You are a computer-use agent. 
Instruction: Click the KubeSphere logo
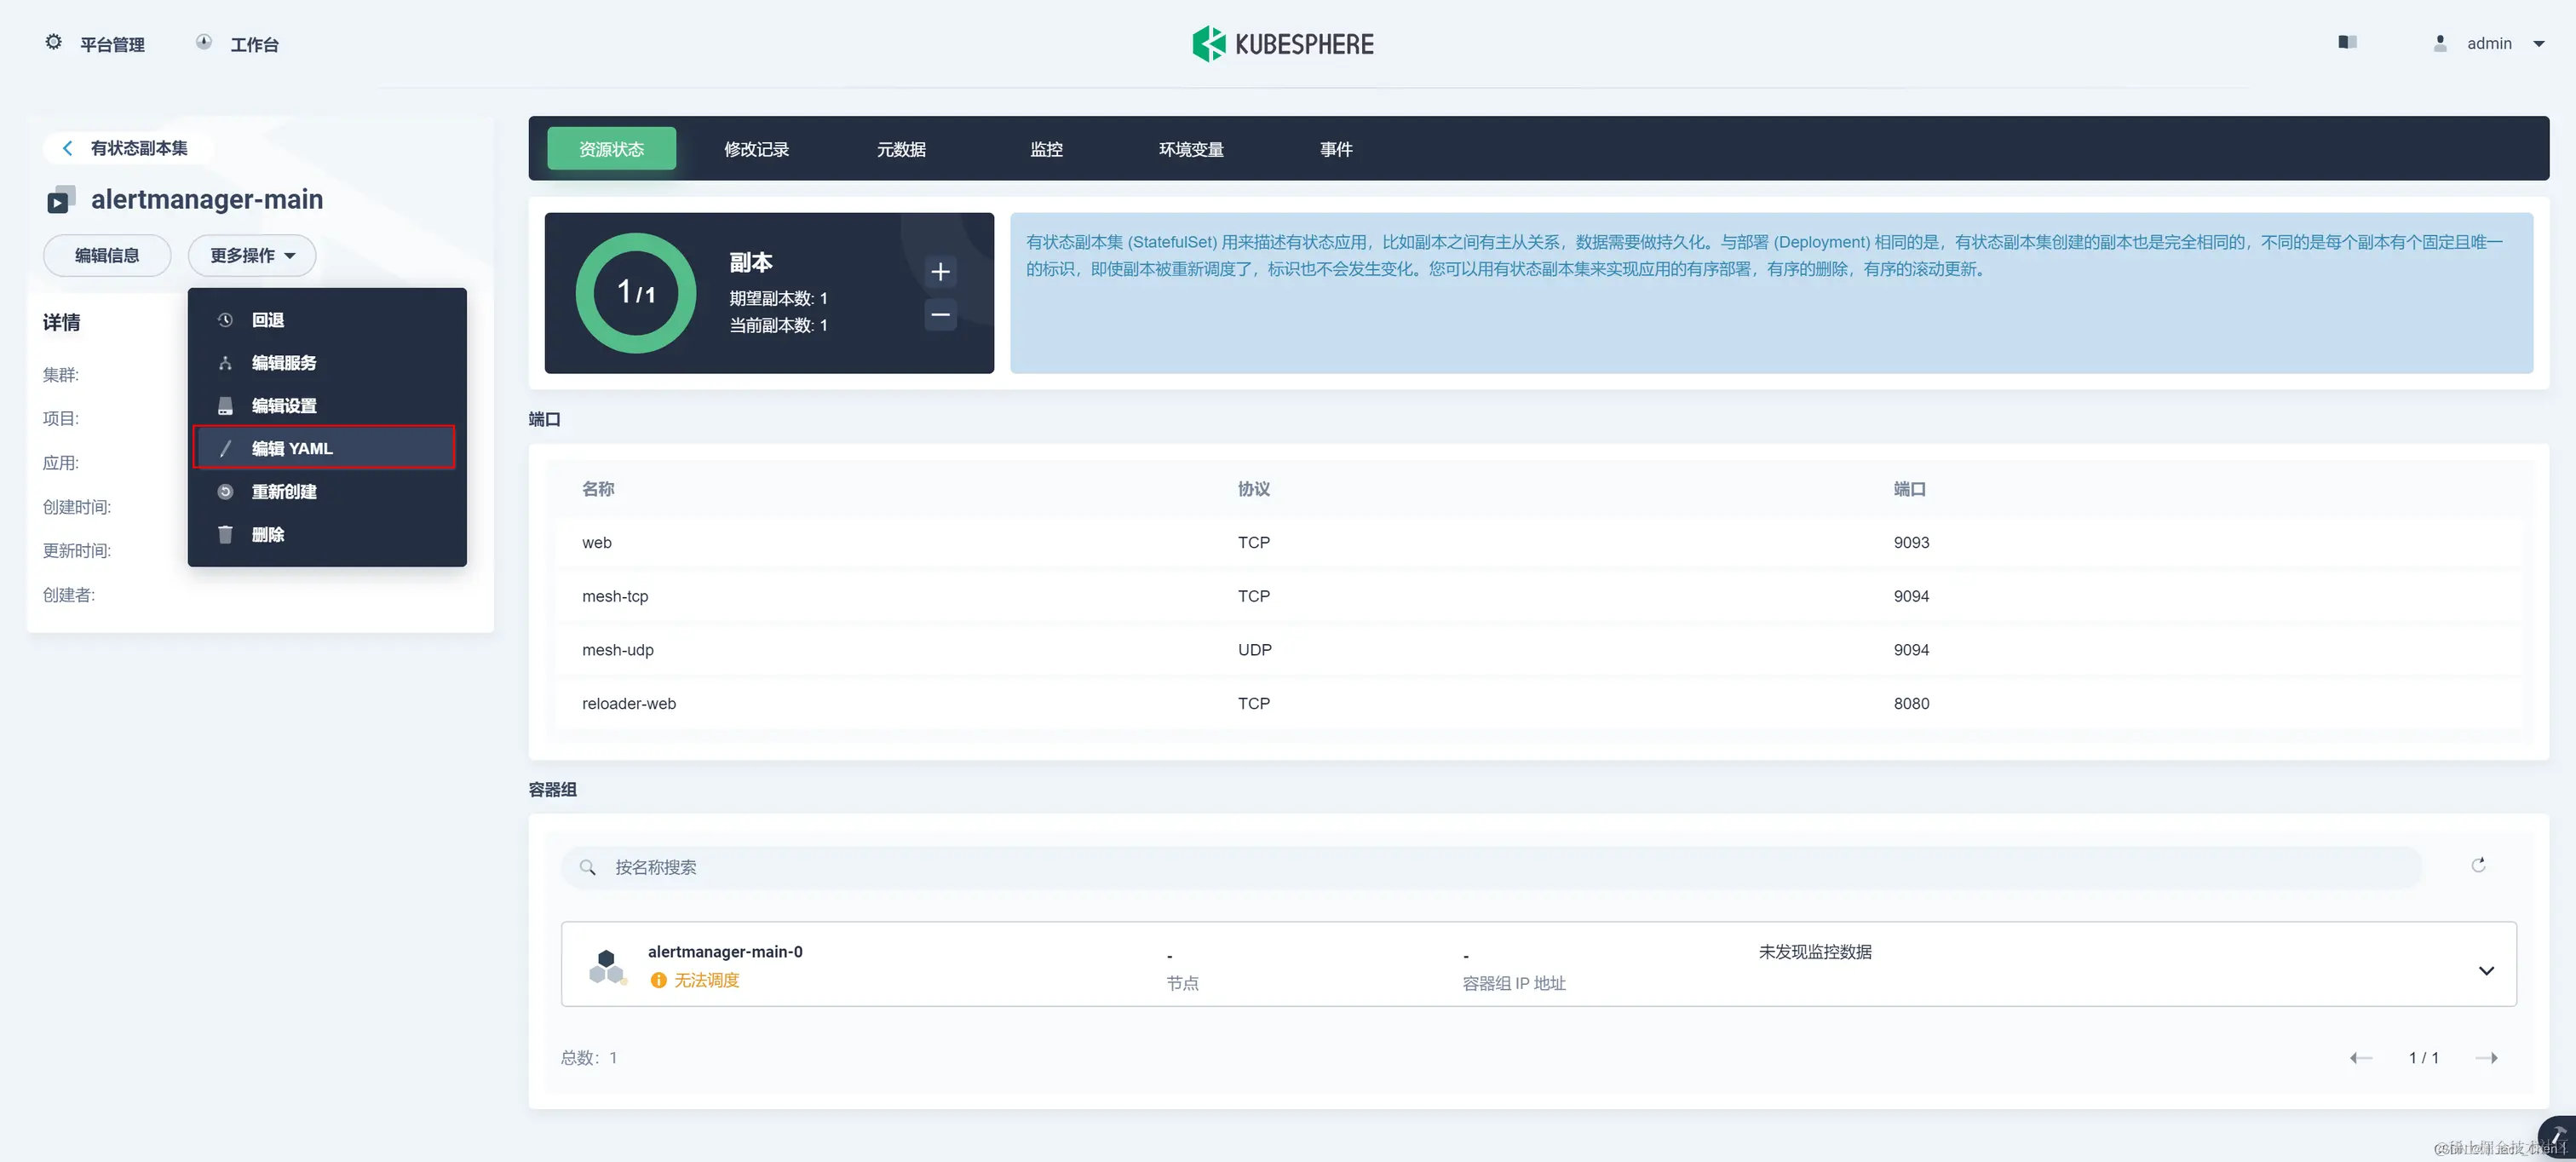coord(1283,44)
